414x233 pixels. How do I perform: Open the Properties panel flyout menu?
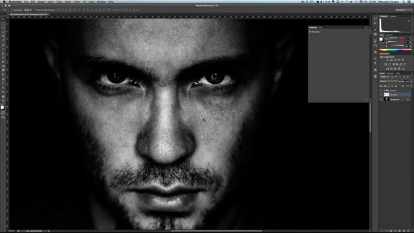click(x=366, y=27)
